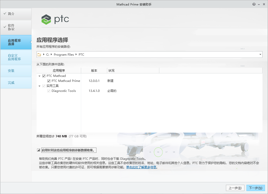The height and width of the screenshot is (194, 268).
Task: Click the 应用程序 column header
Action: pos(59,70)
